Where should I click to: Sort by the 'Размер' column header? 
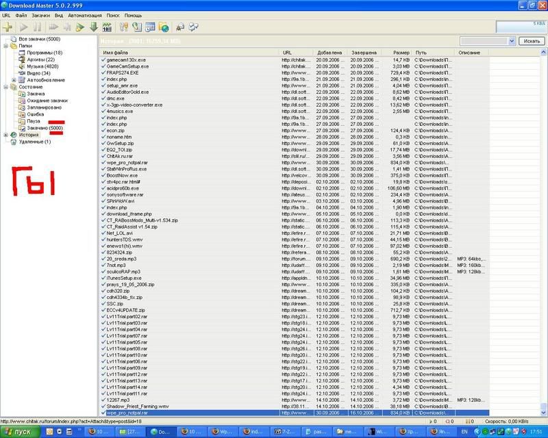[397, 53]
